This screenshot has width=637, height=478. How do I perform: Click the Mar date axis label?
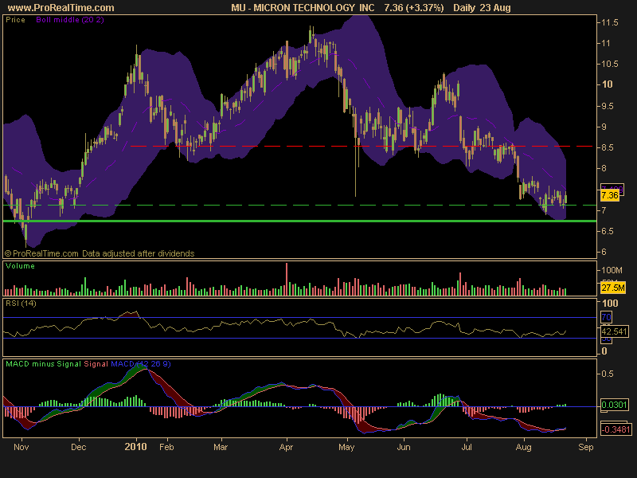point(221,447)
